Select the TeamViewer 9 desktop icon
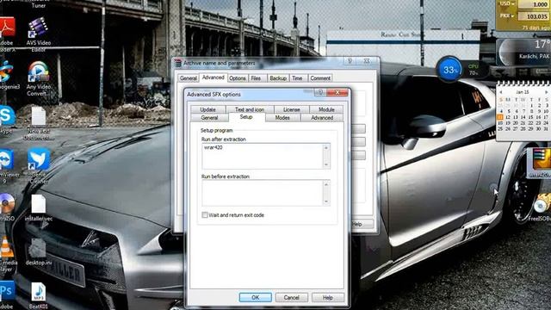 [x=7, y=166]
